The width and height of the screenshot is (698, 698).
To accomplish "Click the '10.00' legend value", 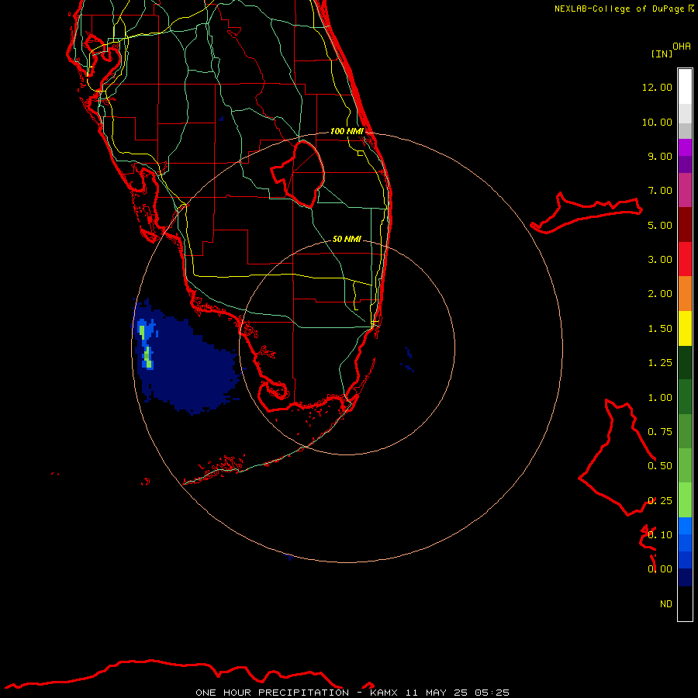I will click(657, 122).
